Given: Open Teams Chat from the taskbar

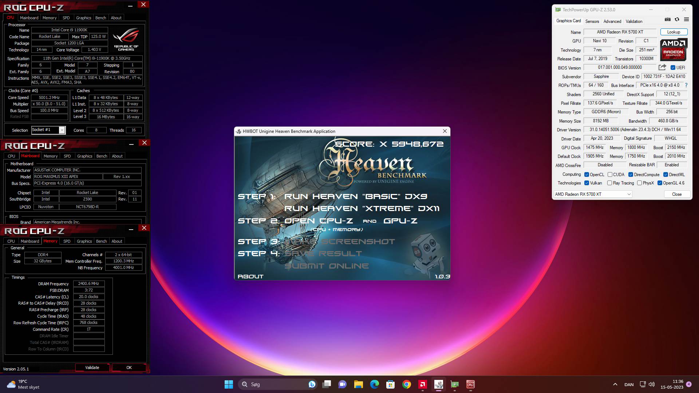Looking at the screenshot, I should pyautogui.click(x=342, y=384).
